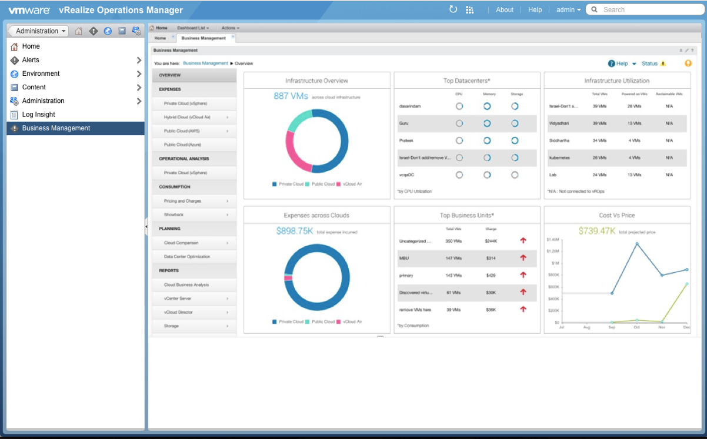
Task: Select the Storage radio button for vcqaDC
Action: [x=515, y=175]
